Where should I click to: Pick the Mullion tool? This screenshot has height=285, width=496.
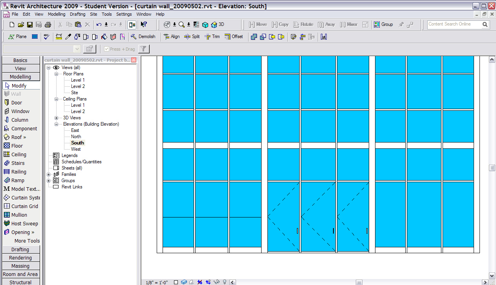point(19,215)
